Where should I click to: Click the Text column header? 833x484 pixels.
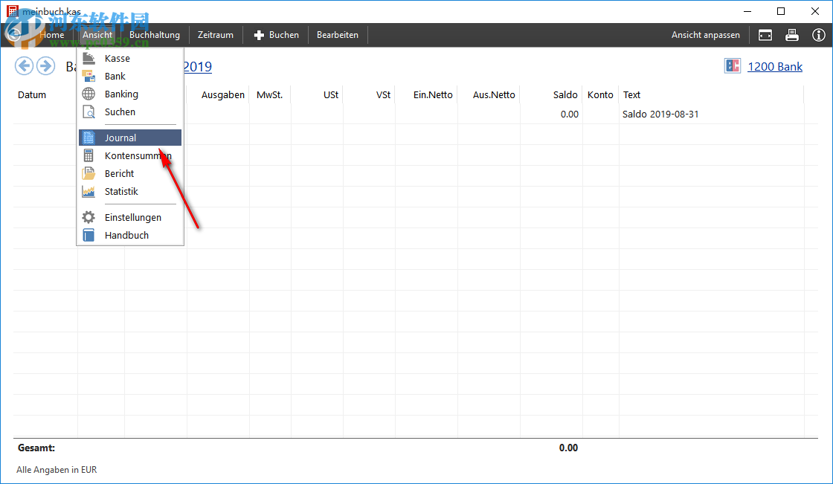click(631, 95)
